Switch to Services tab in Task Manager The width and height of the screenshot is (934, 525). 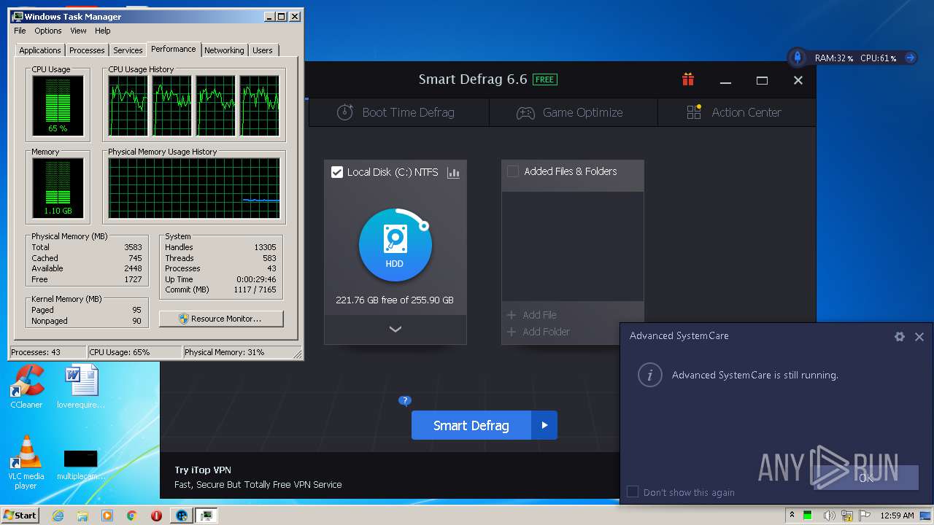[128, 50]
